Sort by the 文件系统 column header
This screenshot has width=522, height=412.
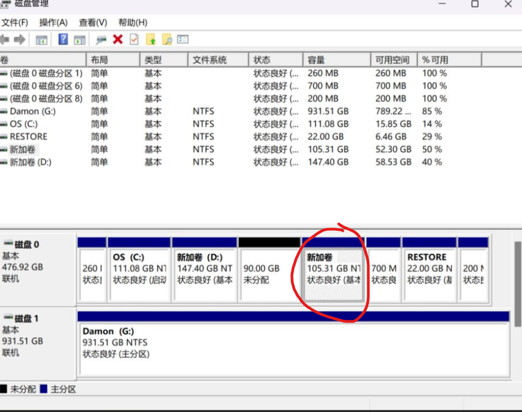[x=218, y=60]
